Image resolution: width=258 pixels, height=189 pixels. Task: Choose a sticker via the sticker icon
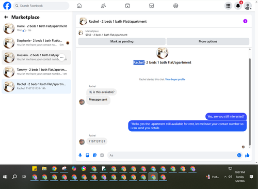pyautogui.click(x=94, y=155)
